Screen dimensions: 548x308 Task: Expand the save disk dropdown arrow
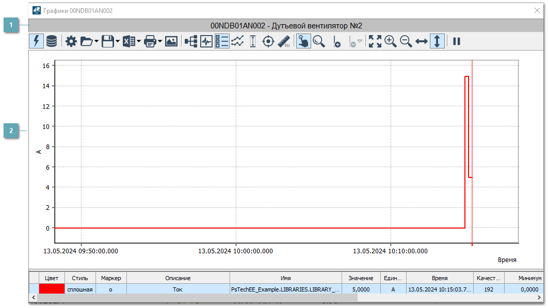[x=118, y=42]
